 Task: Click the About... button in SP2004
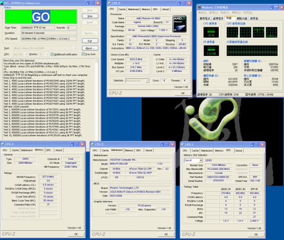point(90,48)
